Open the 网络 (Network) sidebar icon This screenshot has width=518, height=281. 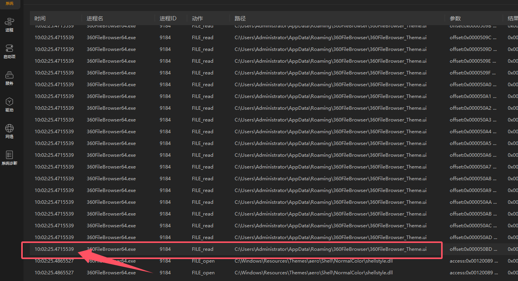[x=9, y=131]
